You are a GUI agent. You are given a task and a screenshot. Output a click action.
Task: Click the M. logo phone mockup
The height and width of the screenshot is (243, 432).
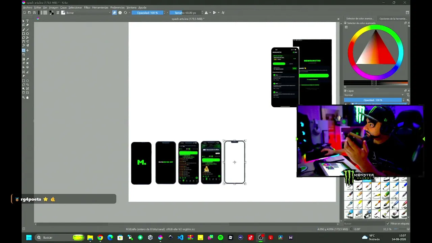pos(141,163)
